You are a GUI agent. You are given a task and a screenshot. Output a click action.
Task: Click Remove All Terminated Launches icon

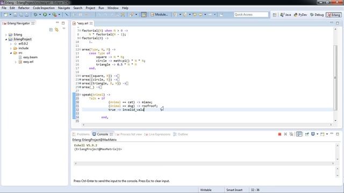click(291, 134)
